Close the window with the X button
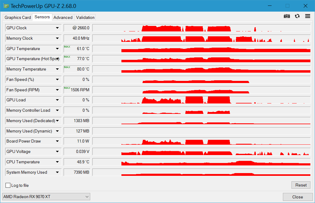Screen dimensions: 315x203 point(305,6)
